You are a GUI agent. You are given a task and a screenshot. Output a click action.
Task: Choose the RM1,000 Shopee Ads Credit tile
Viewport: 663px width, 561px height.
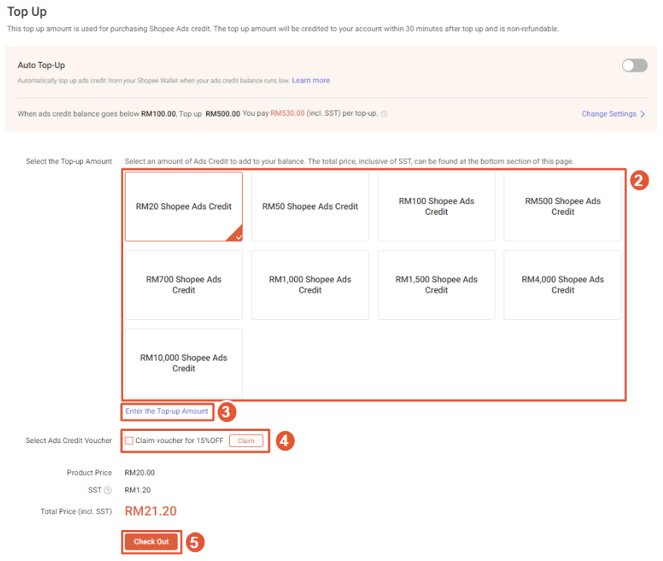pyautogui.click(x=309, y=284)
